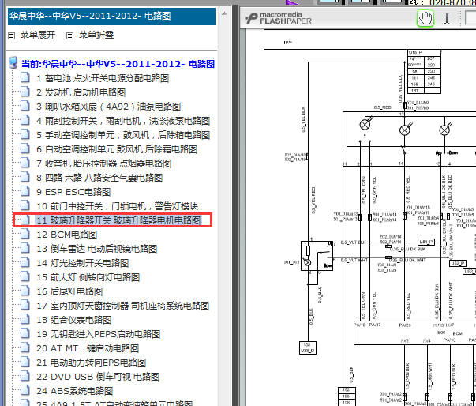The width and height of the screenshot is (476, 406).
Task: Open 6 自动空调控制单元 电路图
Action: (117, 149)
